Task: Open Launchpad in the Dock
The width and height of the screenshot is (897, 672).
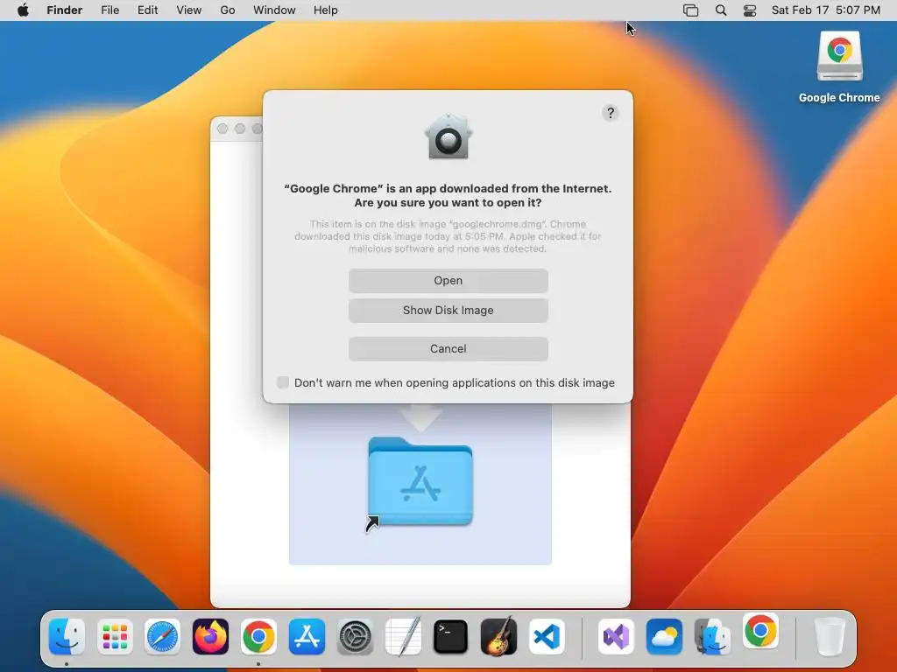Action: coord(115,636)
